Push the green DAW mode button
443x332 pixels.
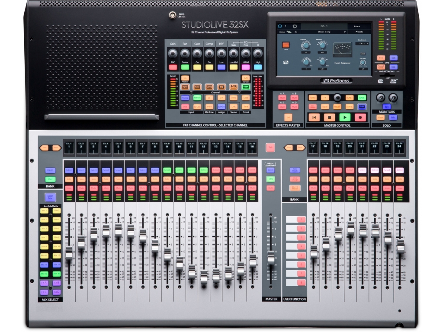point(362,98)
